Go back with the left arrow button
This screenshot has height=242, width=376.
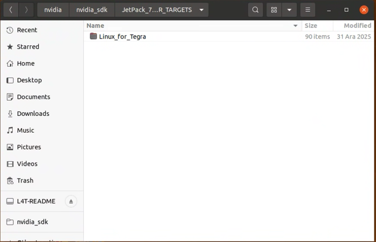tap(11, 10)
